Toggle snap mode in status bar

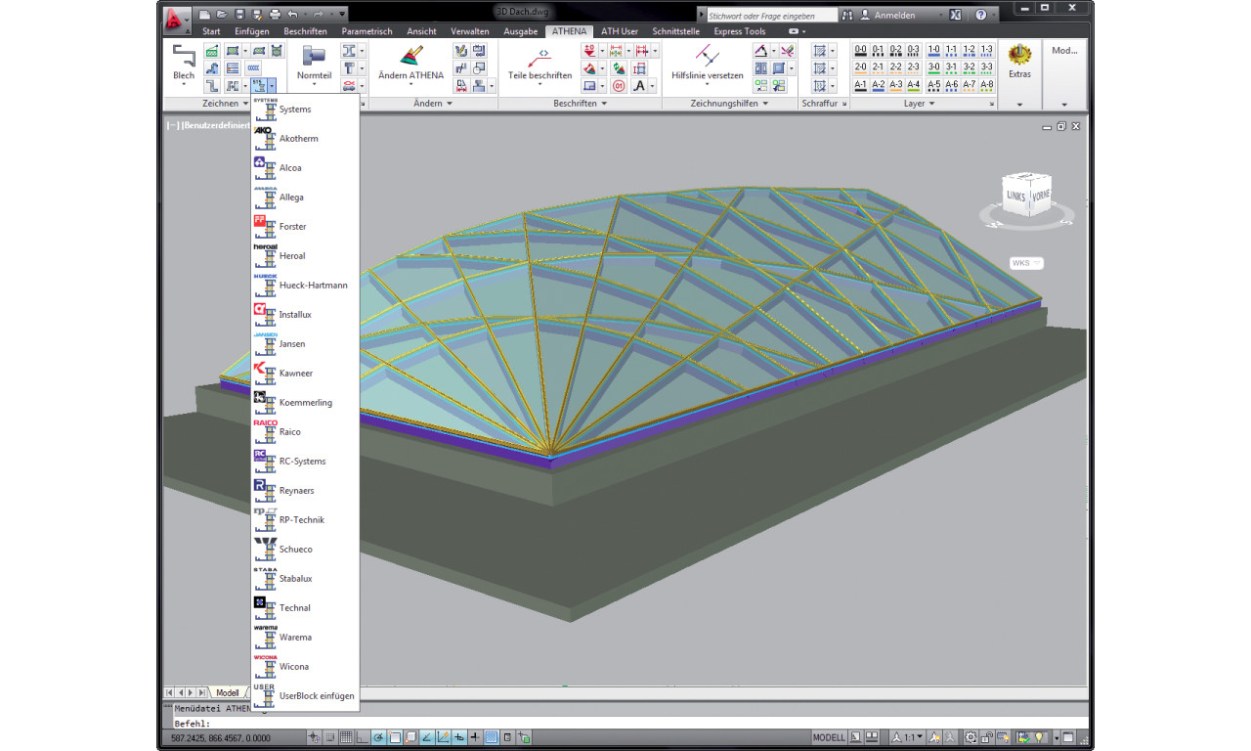pos(330,737)
